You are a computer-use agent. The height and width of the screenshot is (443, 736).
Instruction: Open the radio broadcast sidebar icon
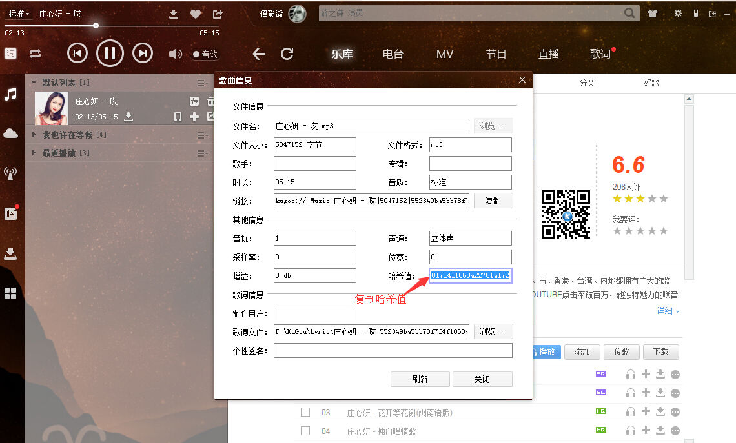click(10, 173)
